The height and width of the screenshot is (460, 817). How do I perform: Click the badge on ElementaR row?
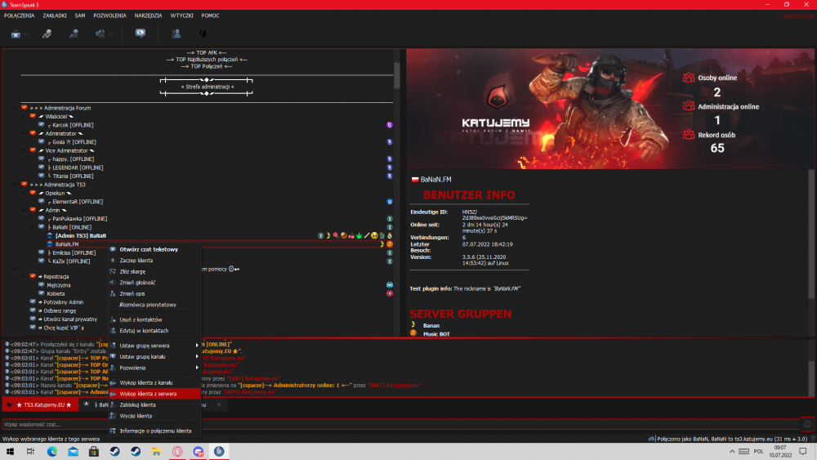389,202
